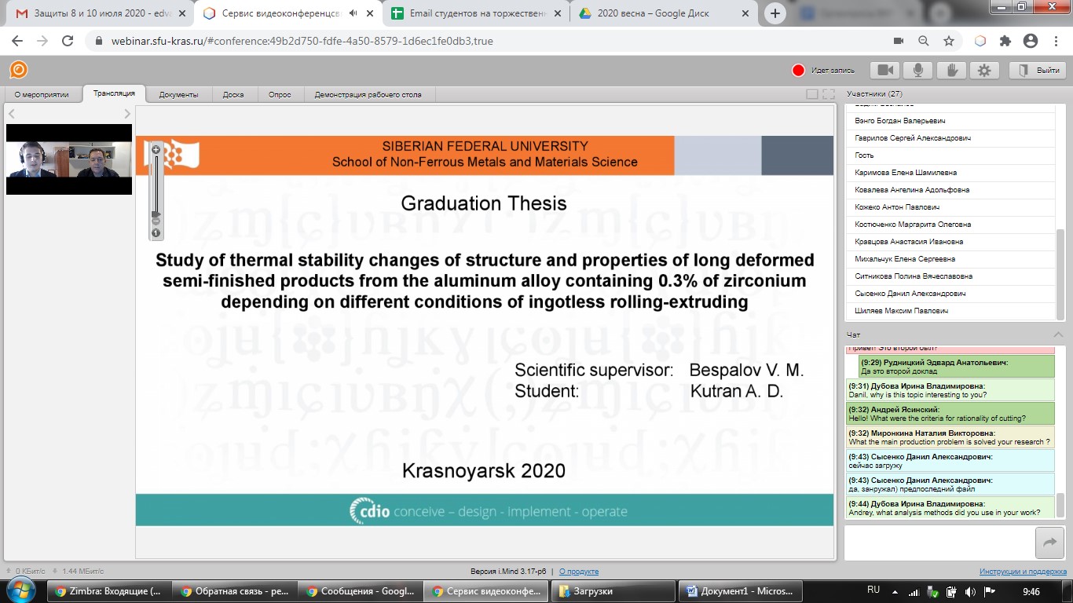This screenshot has width=1073, height=603.
Task: Select participant Каримова Елена Шамилевна
Action: 950,173
